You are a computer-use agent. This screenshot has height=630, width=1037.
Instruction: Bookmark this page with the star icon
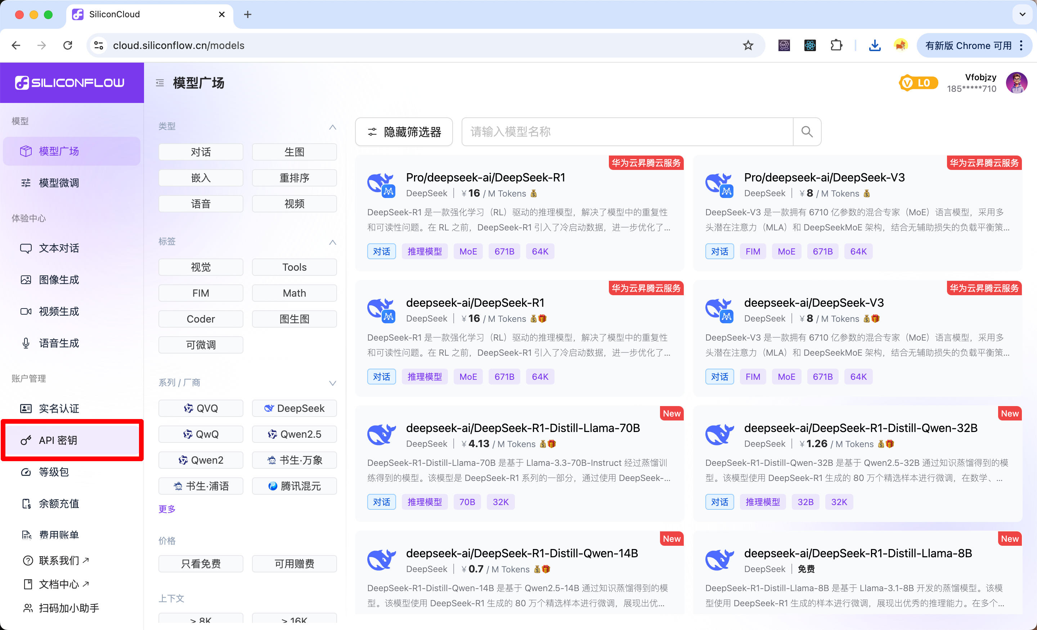tap(748, 45)
